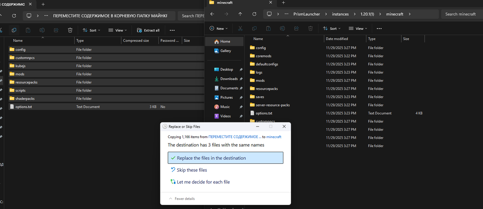This screenshot has height=209, width=483.
Task: Click the hidden-path ellipsis in the minecraft window address bar
Action: [x=287, y=14]
